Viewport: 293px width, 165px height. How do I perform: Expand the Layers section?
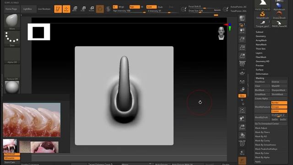pos(259,53)
